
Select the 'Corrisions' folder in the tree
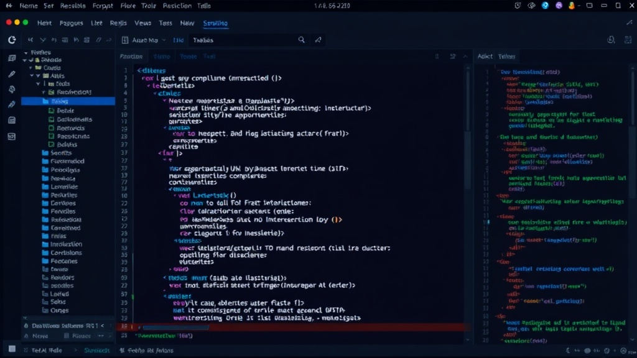(x=66, y=252)
